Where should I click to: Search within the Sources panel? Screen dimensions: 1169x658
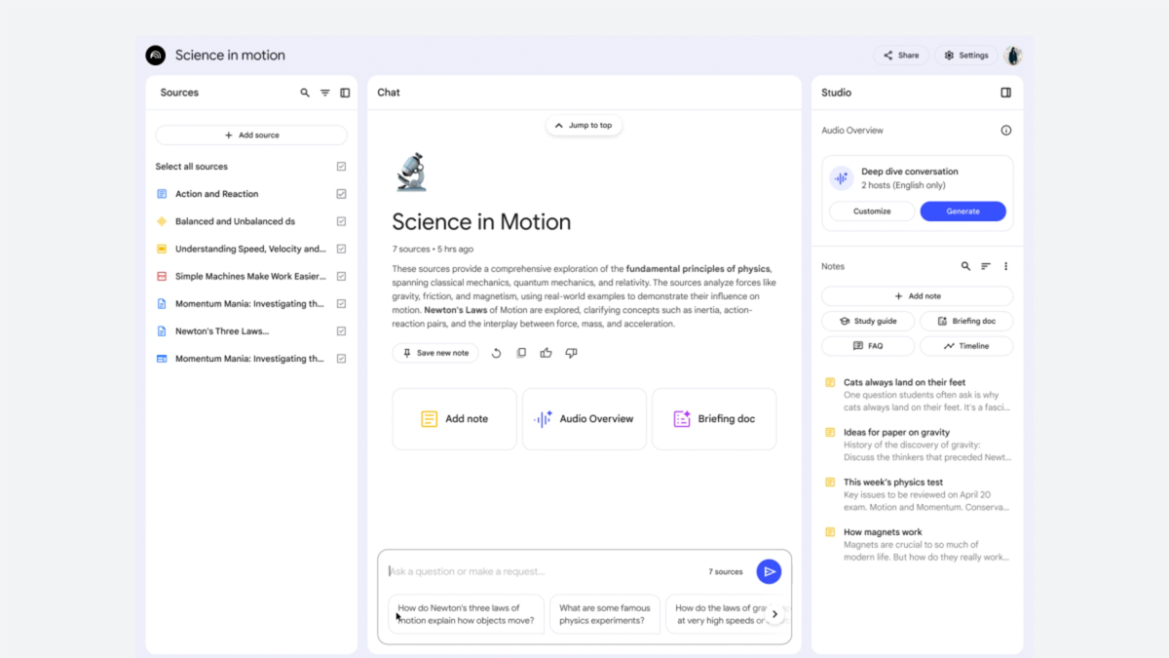click(305, 92)
